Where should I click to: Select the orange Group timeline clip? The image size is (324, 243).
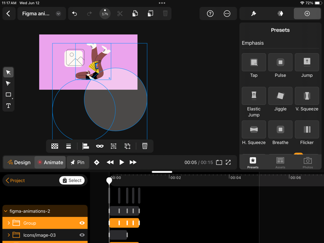(124, 223)
